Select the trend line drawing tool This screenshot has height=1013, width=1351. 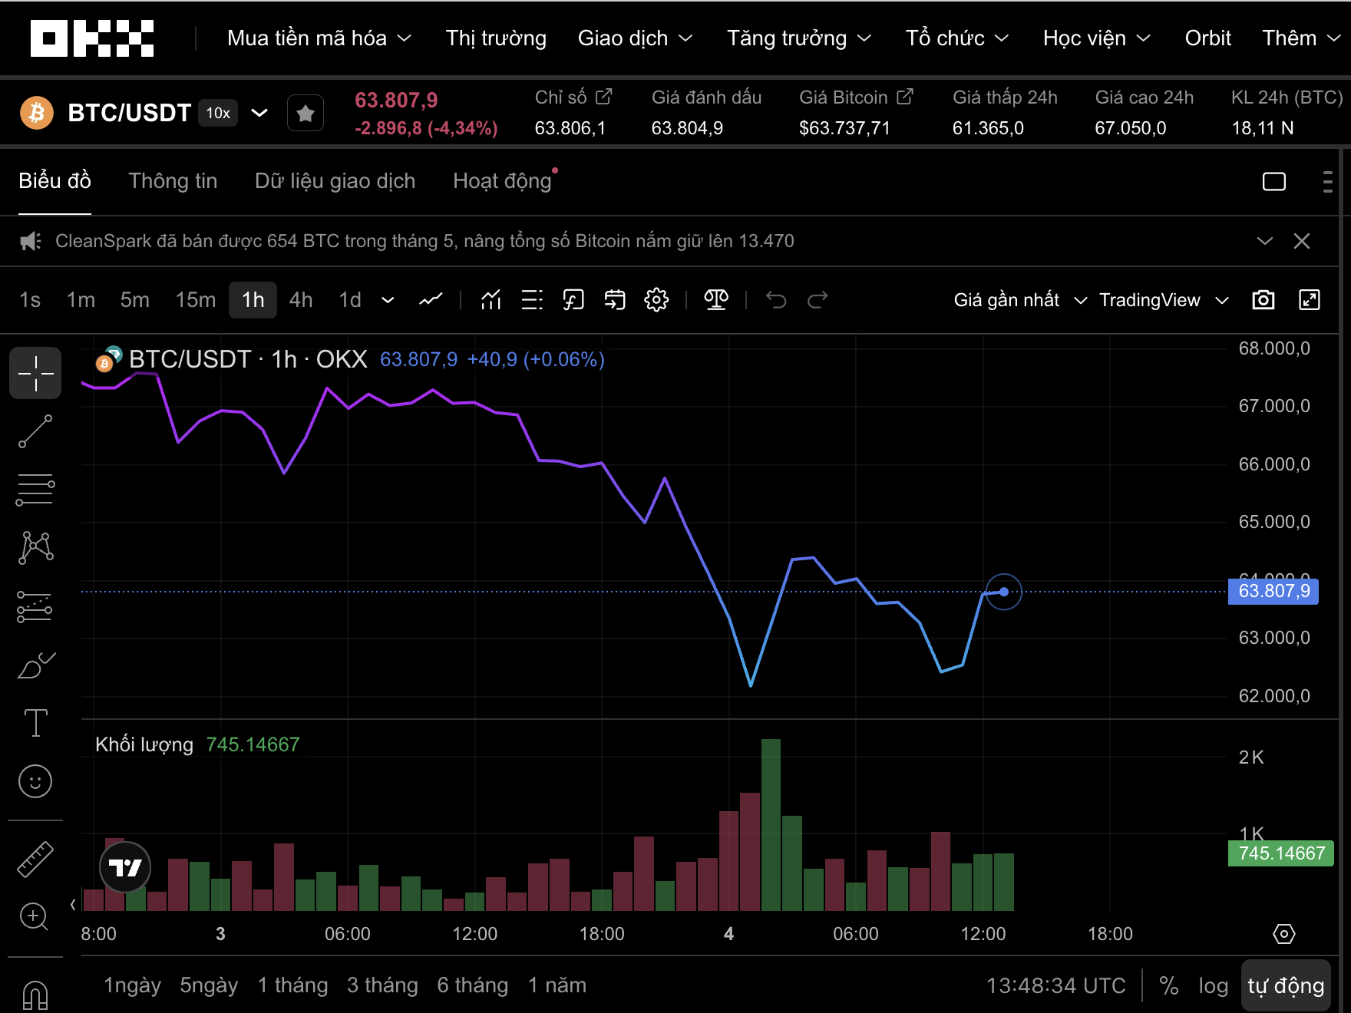35,431
